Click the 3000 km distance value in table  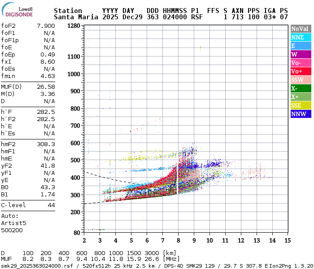point(152,253)
